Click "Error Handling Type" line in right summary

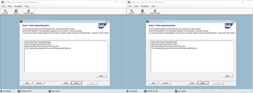174,48
